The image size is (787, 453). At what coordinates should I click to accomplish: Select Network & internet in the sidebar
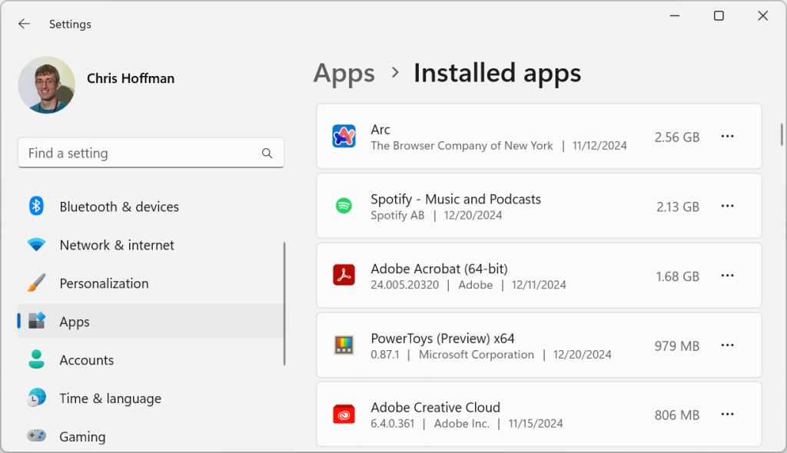click(x=116, y=245)
